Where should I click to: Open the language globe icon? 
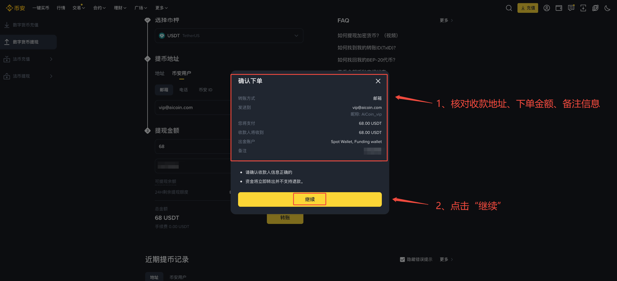(x=595, y=8)
